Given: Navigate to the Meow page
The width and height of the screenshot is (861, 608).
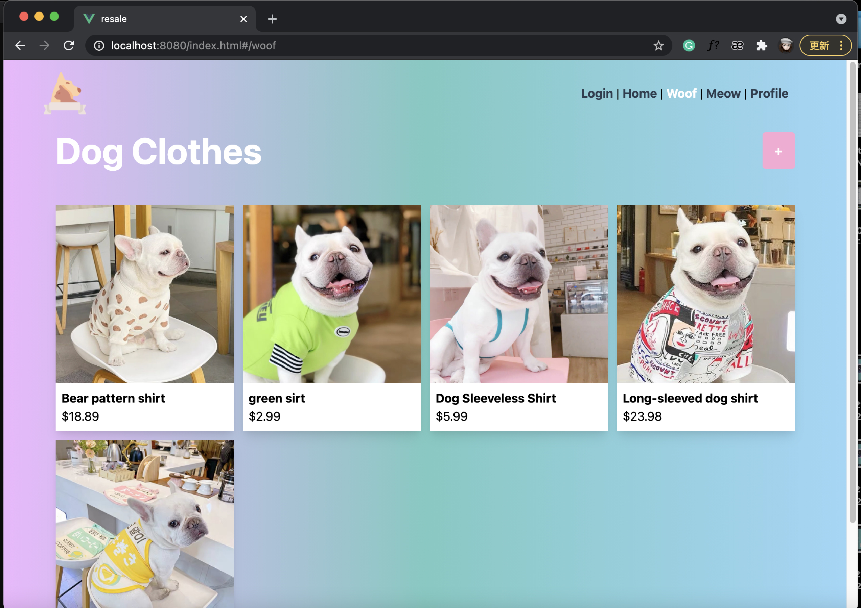Looking at the screenshot, I should click(x=723, y=93).
